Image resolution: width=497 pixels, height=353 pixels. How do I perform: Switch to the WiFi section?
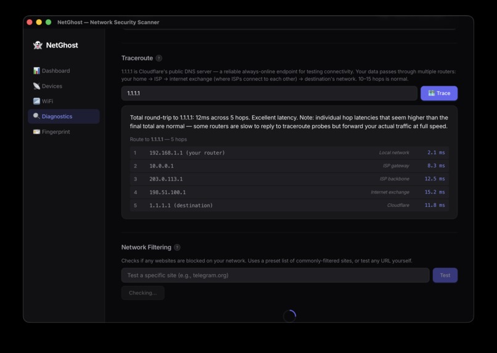pyautogui.click(x=64, y=101)
